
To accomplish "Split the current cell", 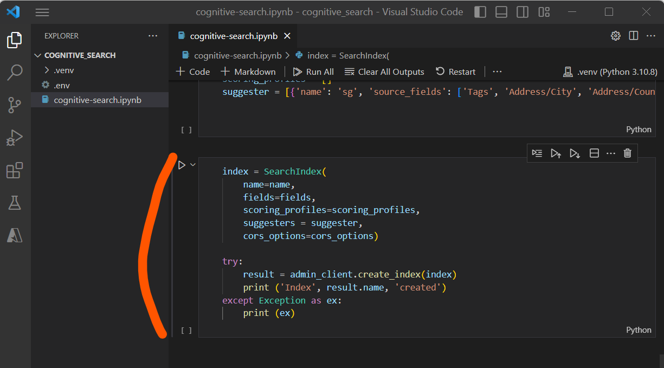I will 594,153.
